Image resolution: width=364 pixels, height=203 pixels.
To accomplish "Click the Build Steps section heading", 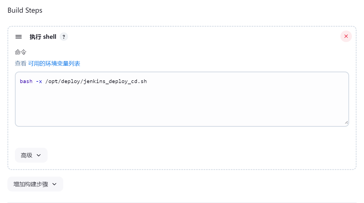I will [x=25, y=10].
